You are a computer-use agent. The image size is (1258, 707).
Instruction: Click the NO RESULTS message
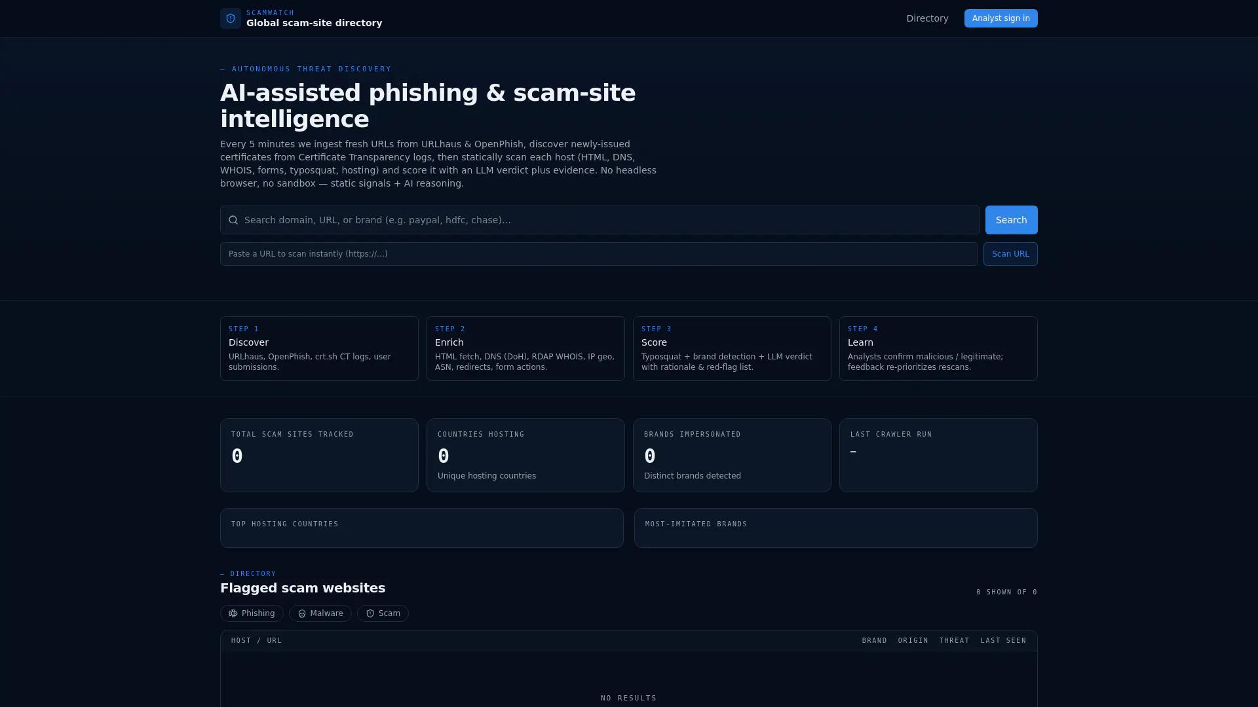coord(628,698)
